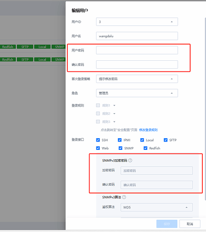Image resolution: width=206 pixels, height=232 pixels.
Task: Tick the 规则1 checkbox
Action: [x=98, y=105]
